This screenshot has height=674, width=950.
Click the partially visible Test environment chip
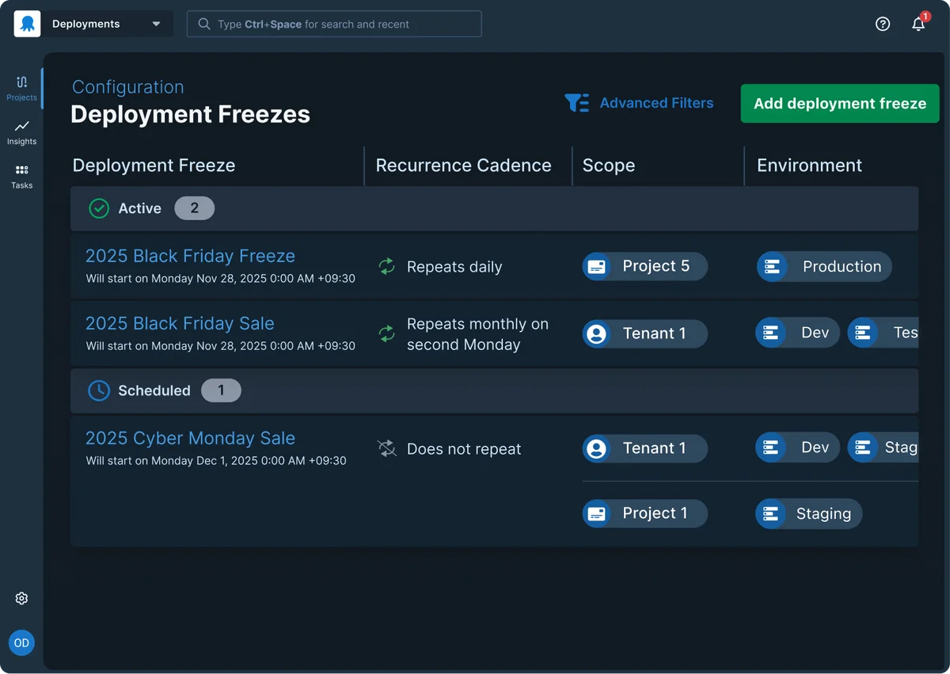pyautogui.click(x=883, y=333)
